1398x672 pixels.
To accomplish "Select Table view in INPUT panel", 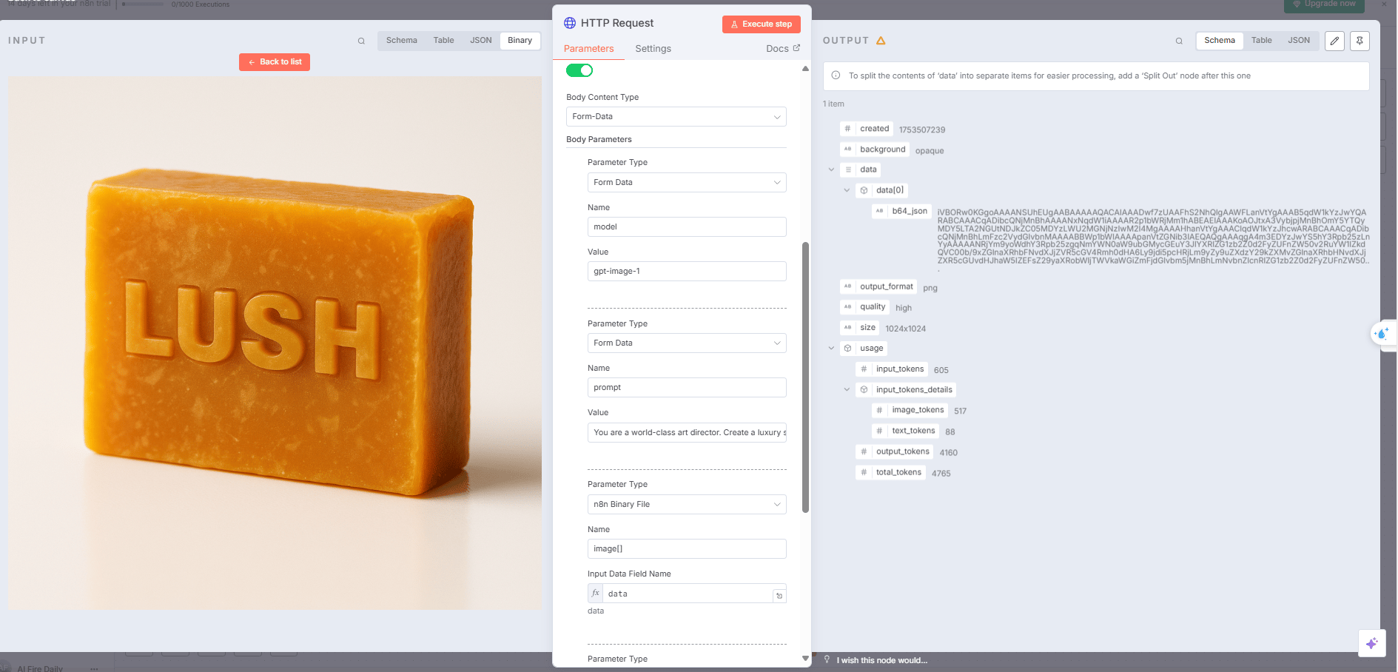I will coord(443,41).
